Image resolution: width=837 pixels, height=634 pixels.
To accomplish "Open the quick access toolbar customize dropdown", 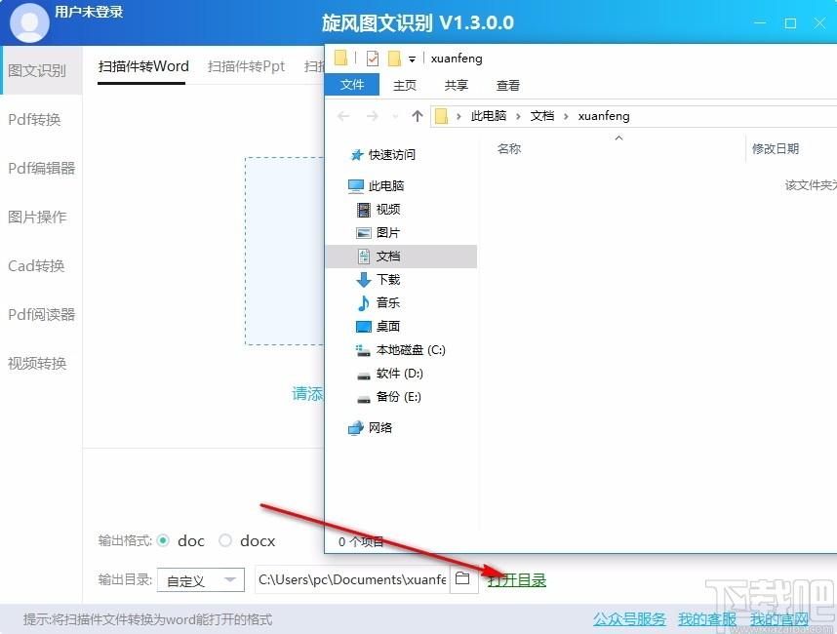I will (x=412, y=59).
